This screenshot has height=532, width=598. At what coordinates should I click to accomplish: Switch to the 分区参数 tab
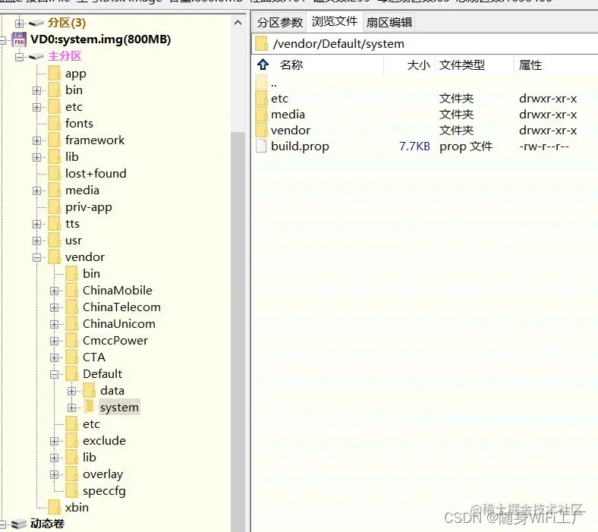(x=279, y=22)
